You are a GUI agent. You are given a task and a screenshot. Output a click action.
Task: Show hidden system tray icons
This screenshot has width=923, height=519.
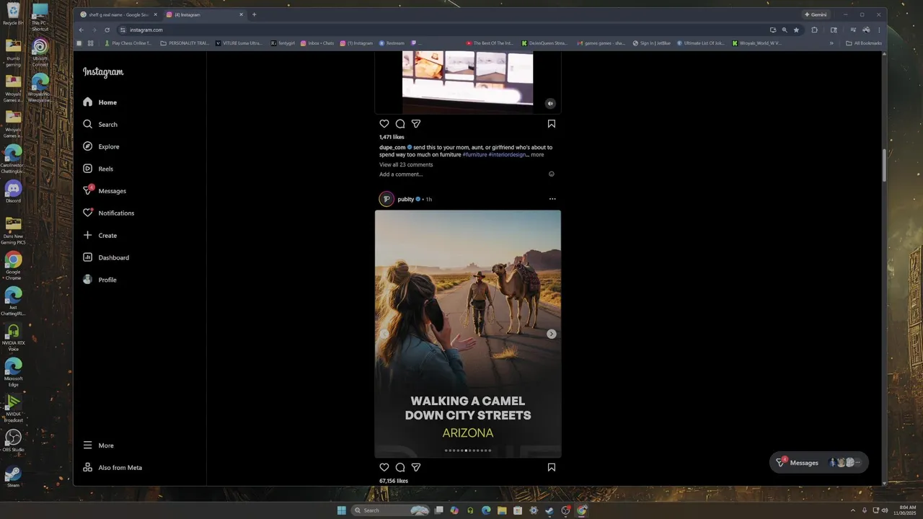click(854, 510)
